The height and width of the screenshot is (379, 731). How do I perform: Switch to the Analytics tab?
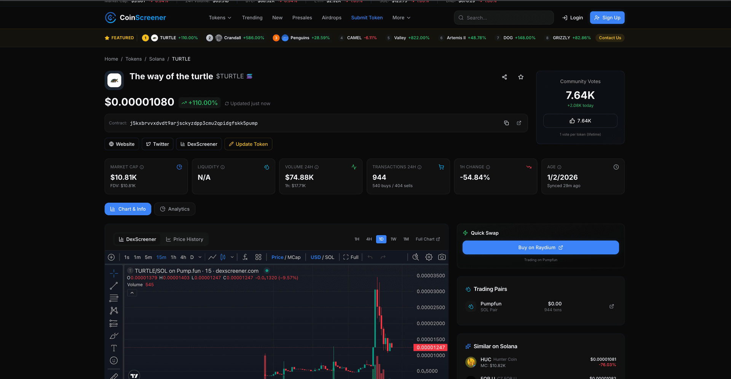[x=175, y=209]
